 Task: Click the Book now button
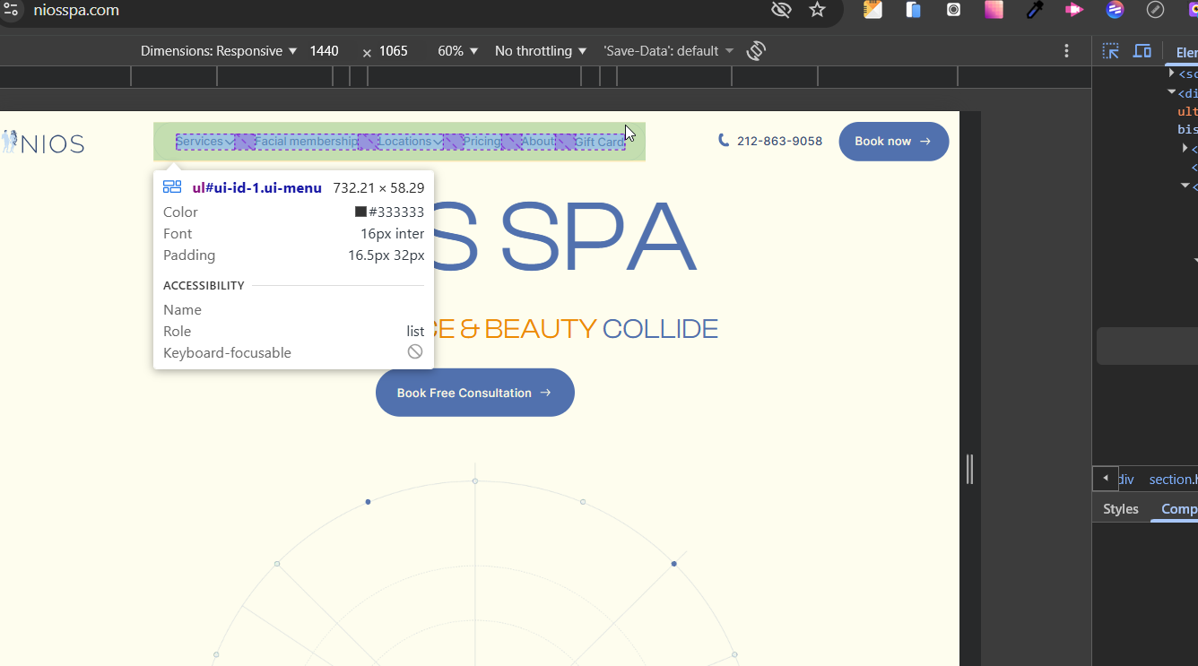point(893,142)
